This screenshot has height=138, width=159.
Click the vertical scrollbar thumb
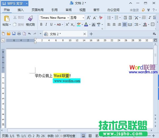pos(155,55)
